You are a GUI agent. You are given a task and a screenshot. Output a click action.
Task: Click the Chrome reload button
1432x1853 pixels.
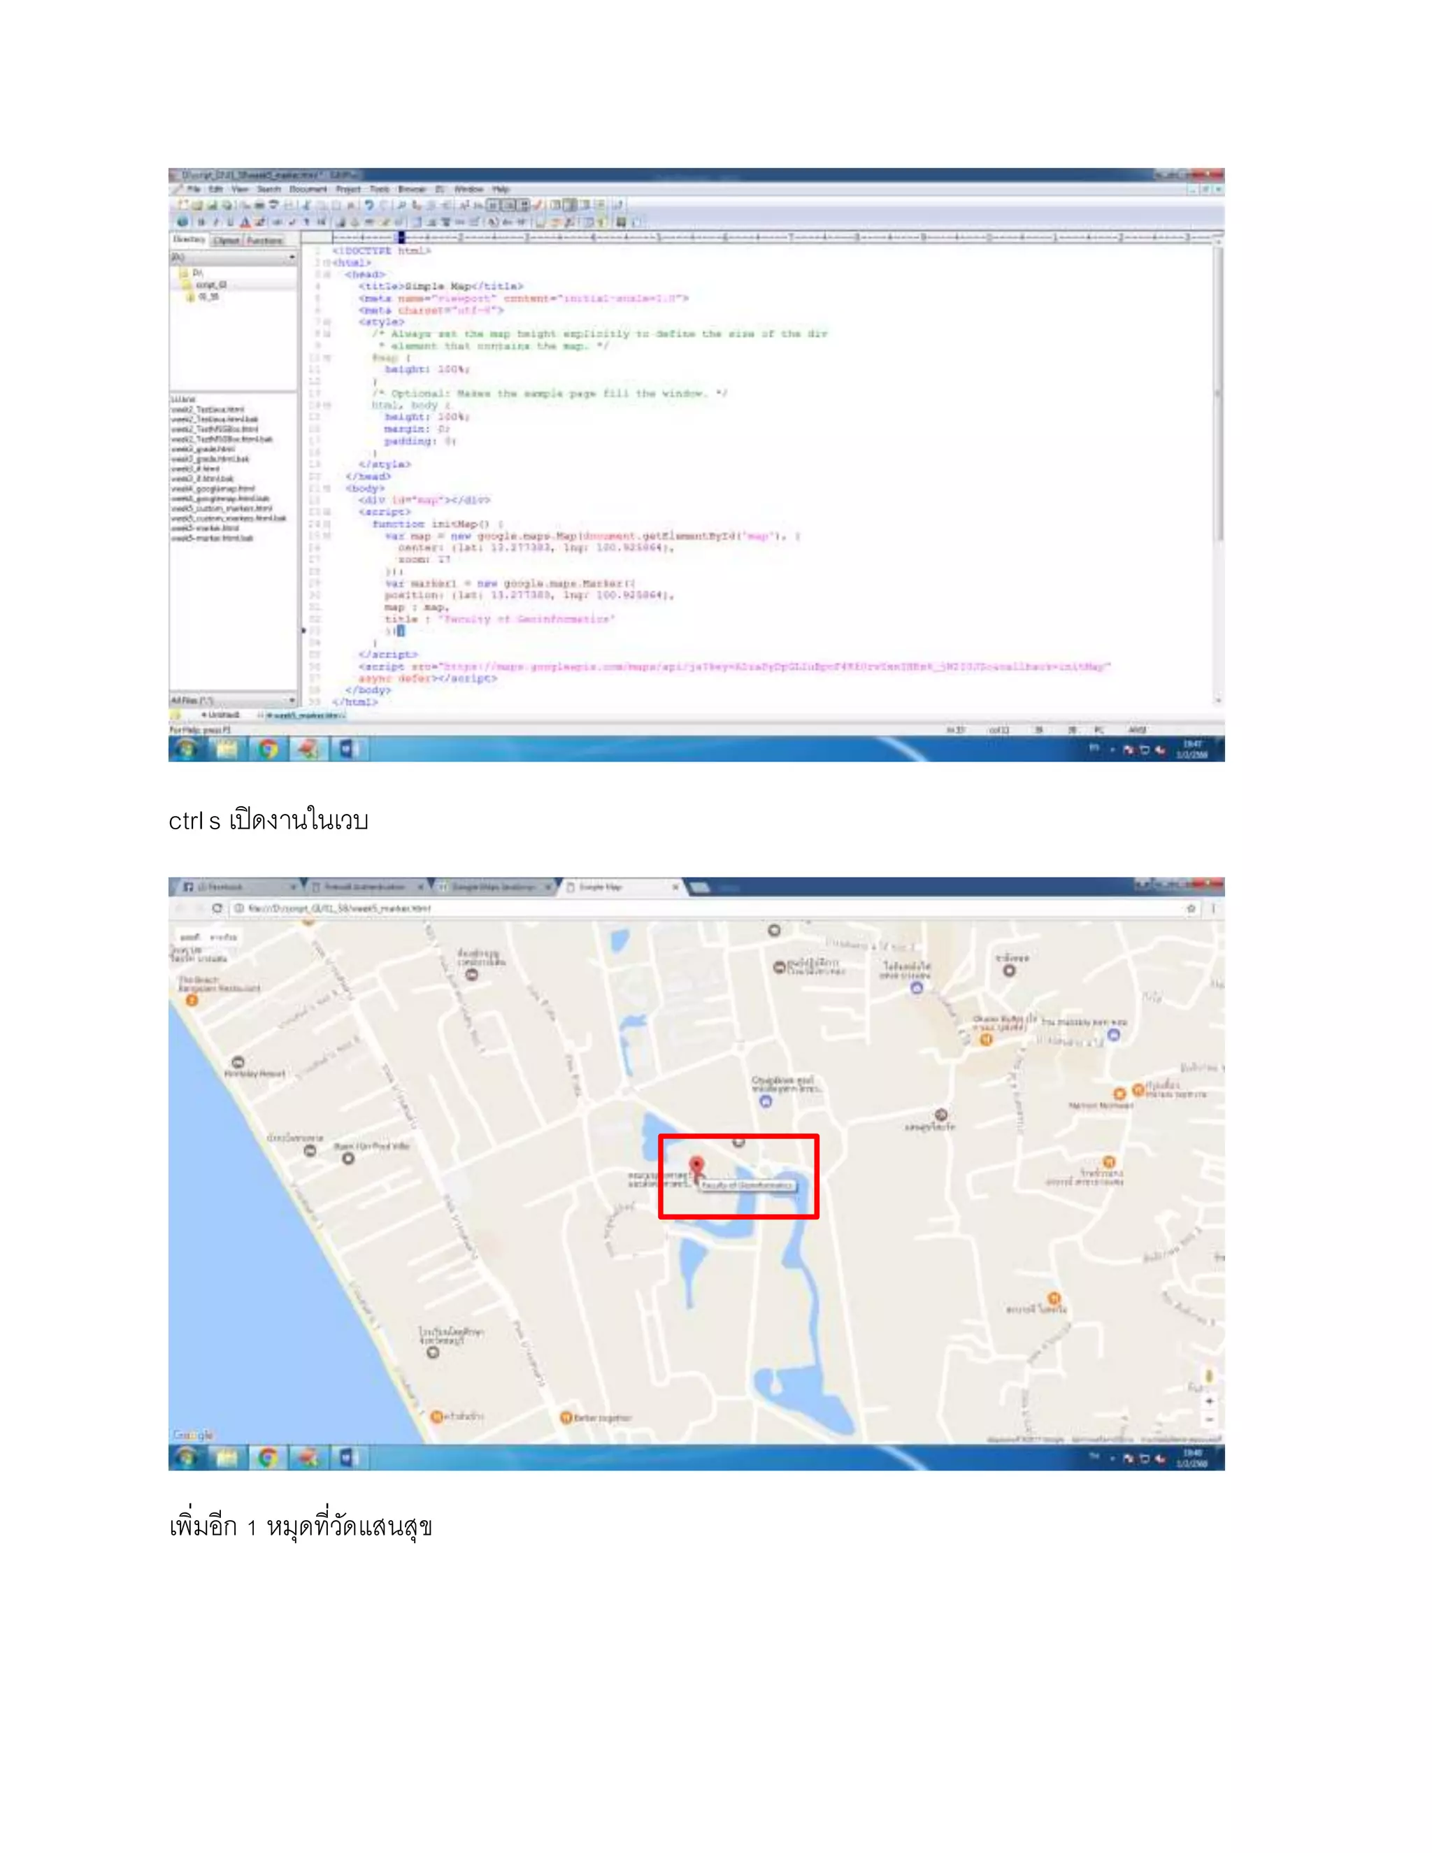[x=217, y=909]
